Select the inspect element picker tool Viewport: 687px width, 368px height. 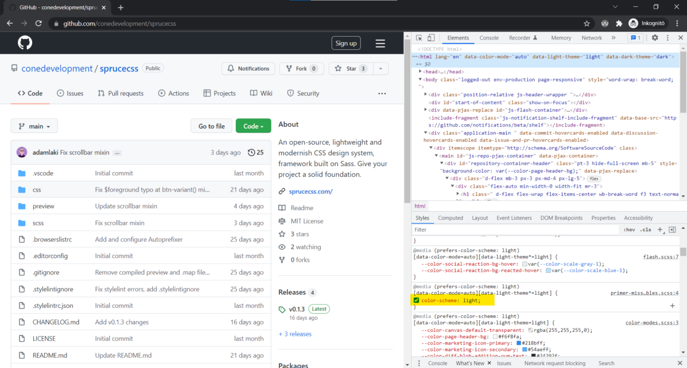click(x=418, y=37)
